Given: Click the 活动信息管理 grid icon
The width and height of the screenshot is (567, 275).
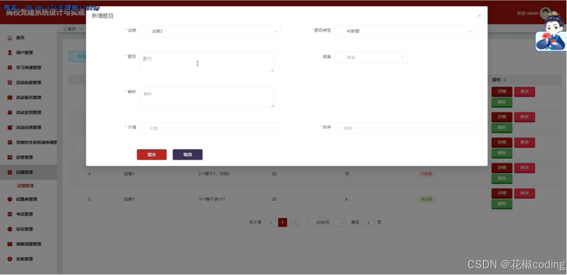Looking at the screenshot, I should [10, 82].
